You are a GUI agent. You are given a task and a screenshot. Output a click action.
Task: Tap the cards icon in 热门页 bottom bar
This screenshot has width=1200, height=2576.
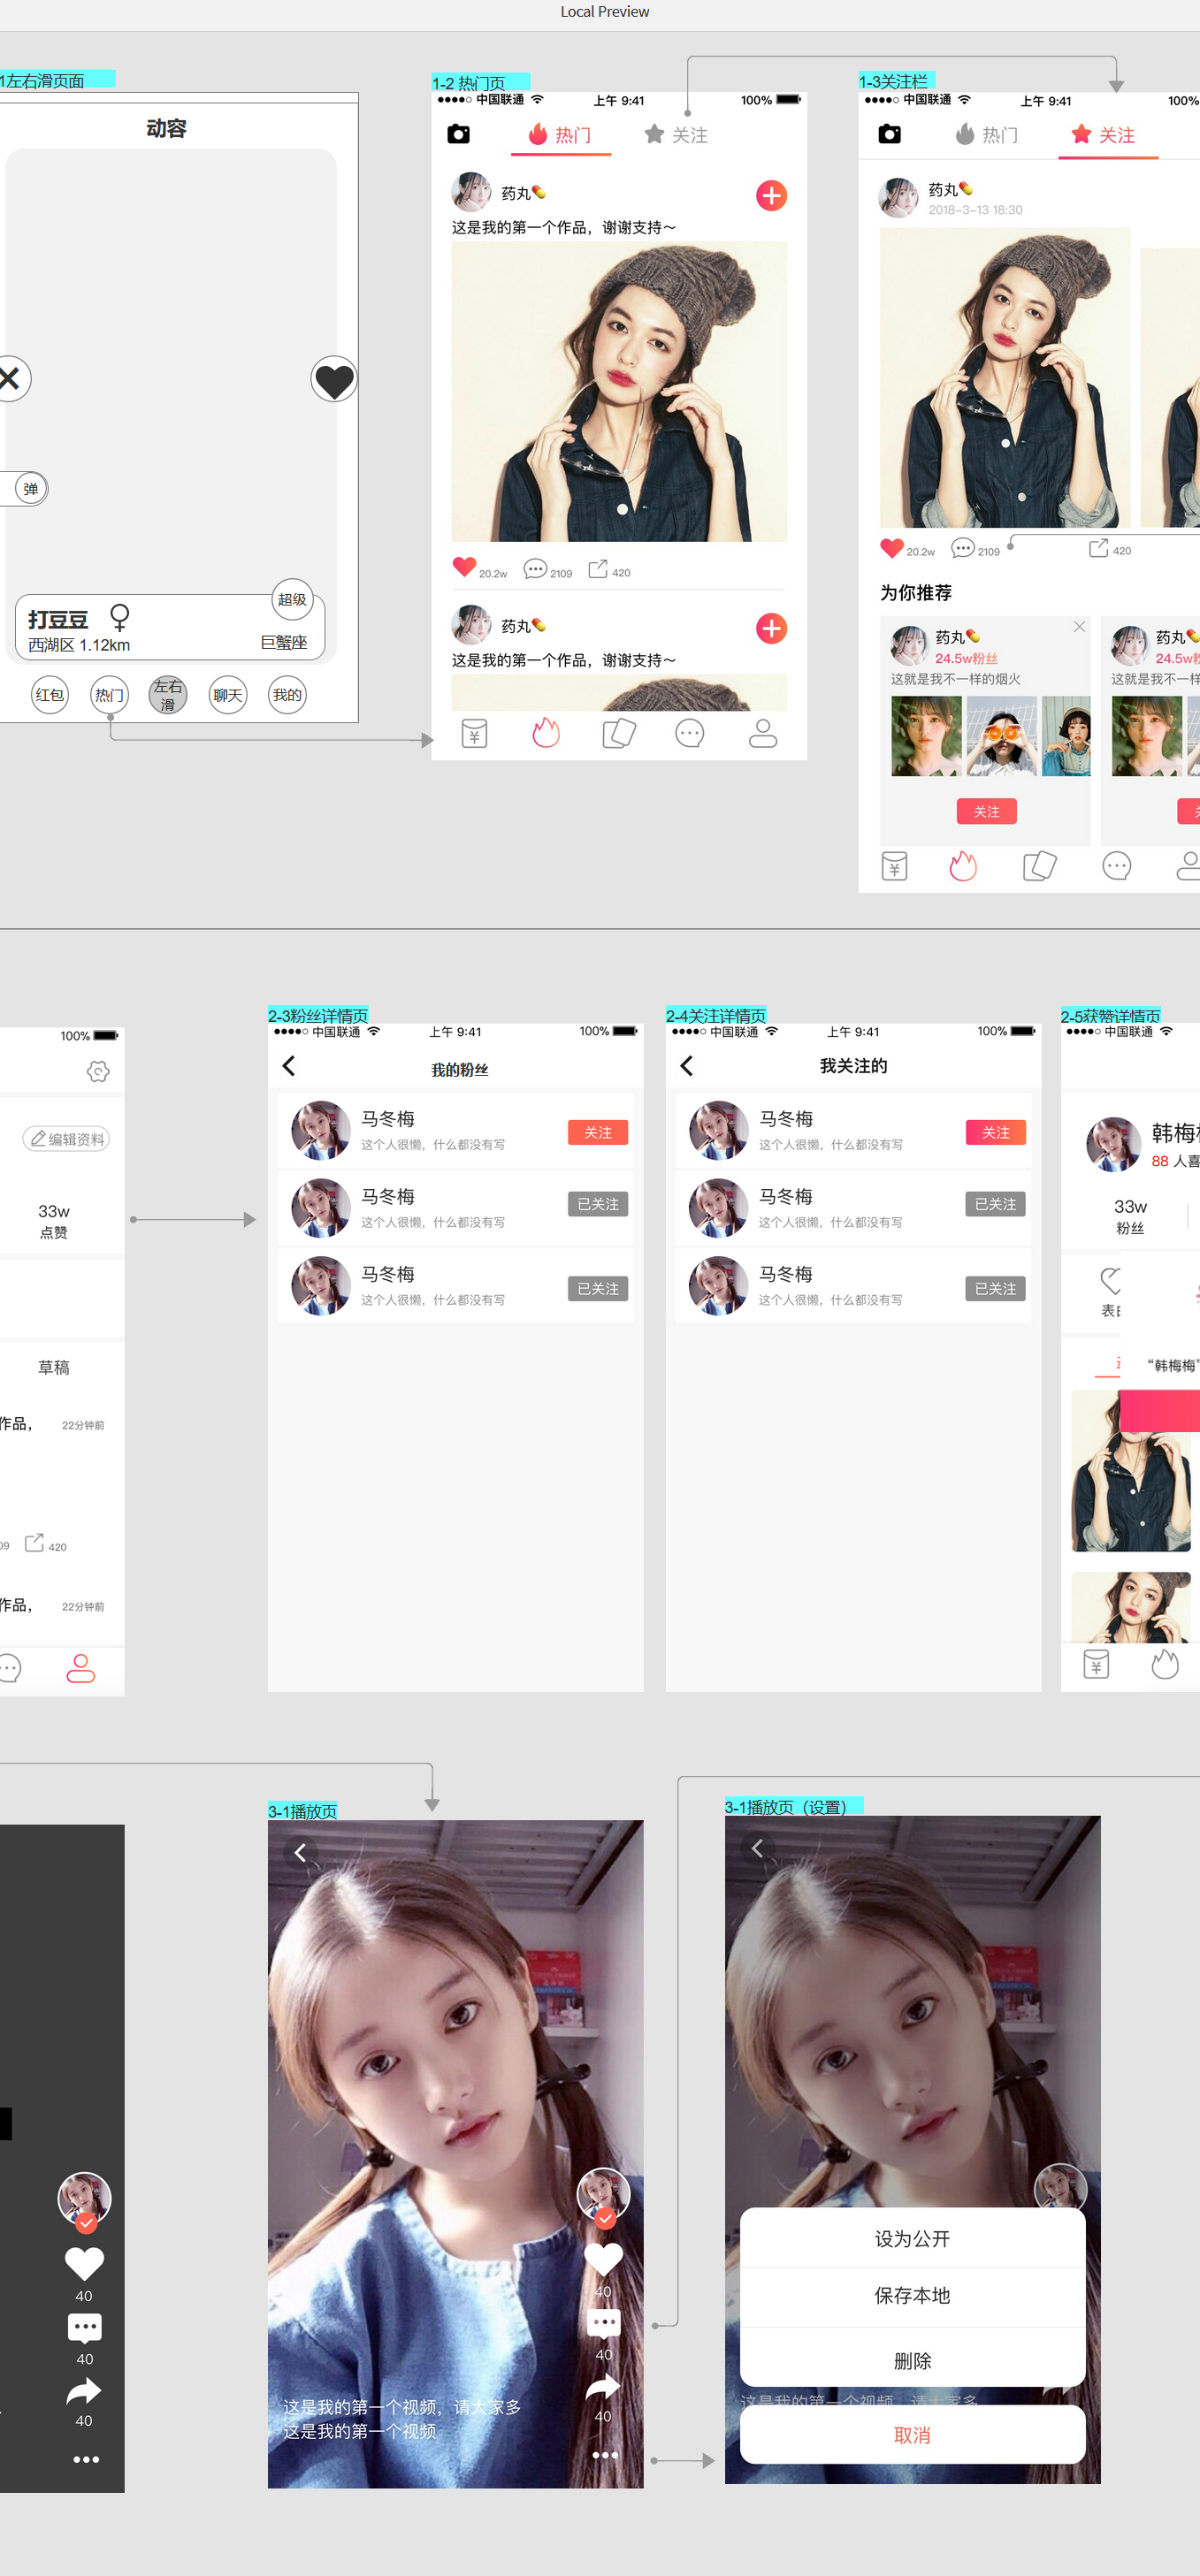[619, 733]
